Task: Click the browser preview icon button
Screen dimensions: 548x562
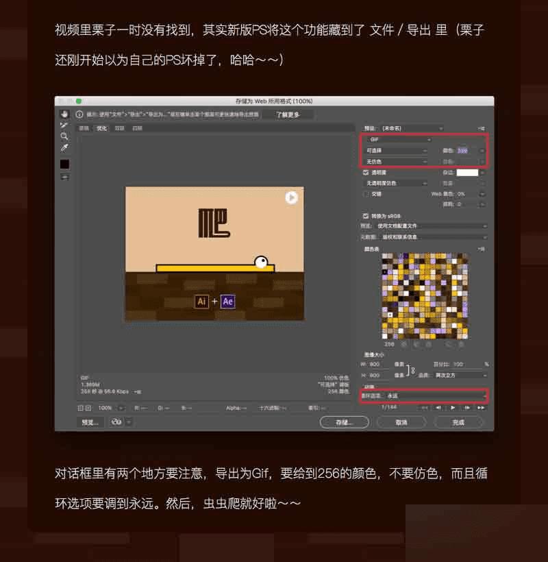Action: pyautogui.click(x=116, y=422)
